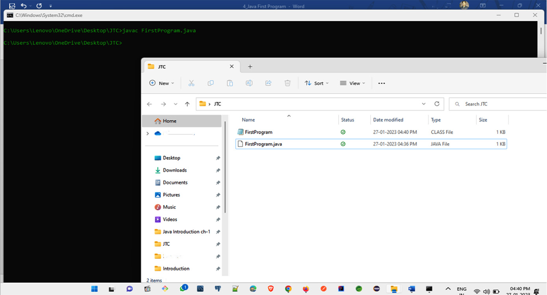Open the Windows Start menu
Image resolution: width=547 pixels, height=295 pixels.
[95, 289]
